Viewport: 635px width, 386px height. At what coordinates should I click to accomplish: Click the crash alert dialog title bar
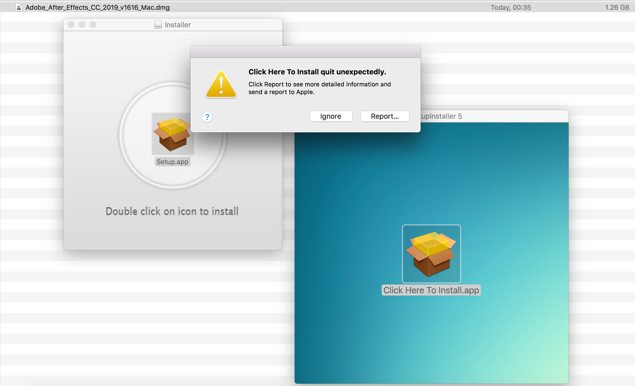pos(306,52)
